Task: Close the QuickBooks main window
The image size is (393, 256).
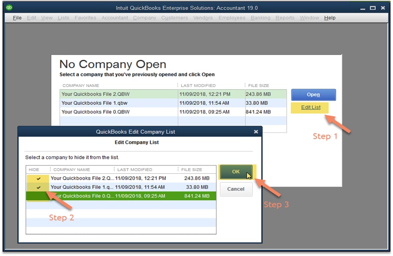Action: click(383, 8)
